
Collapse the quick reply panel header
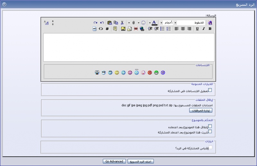coord(4,4)
